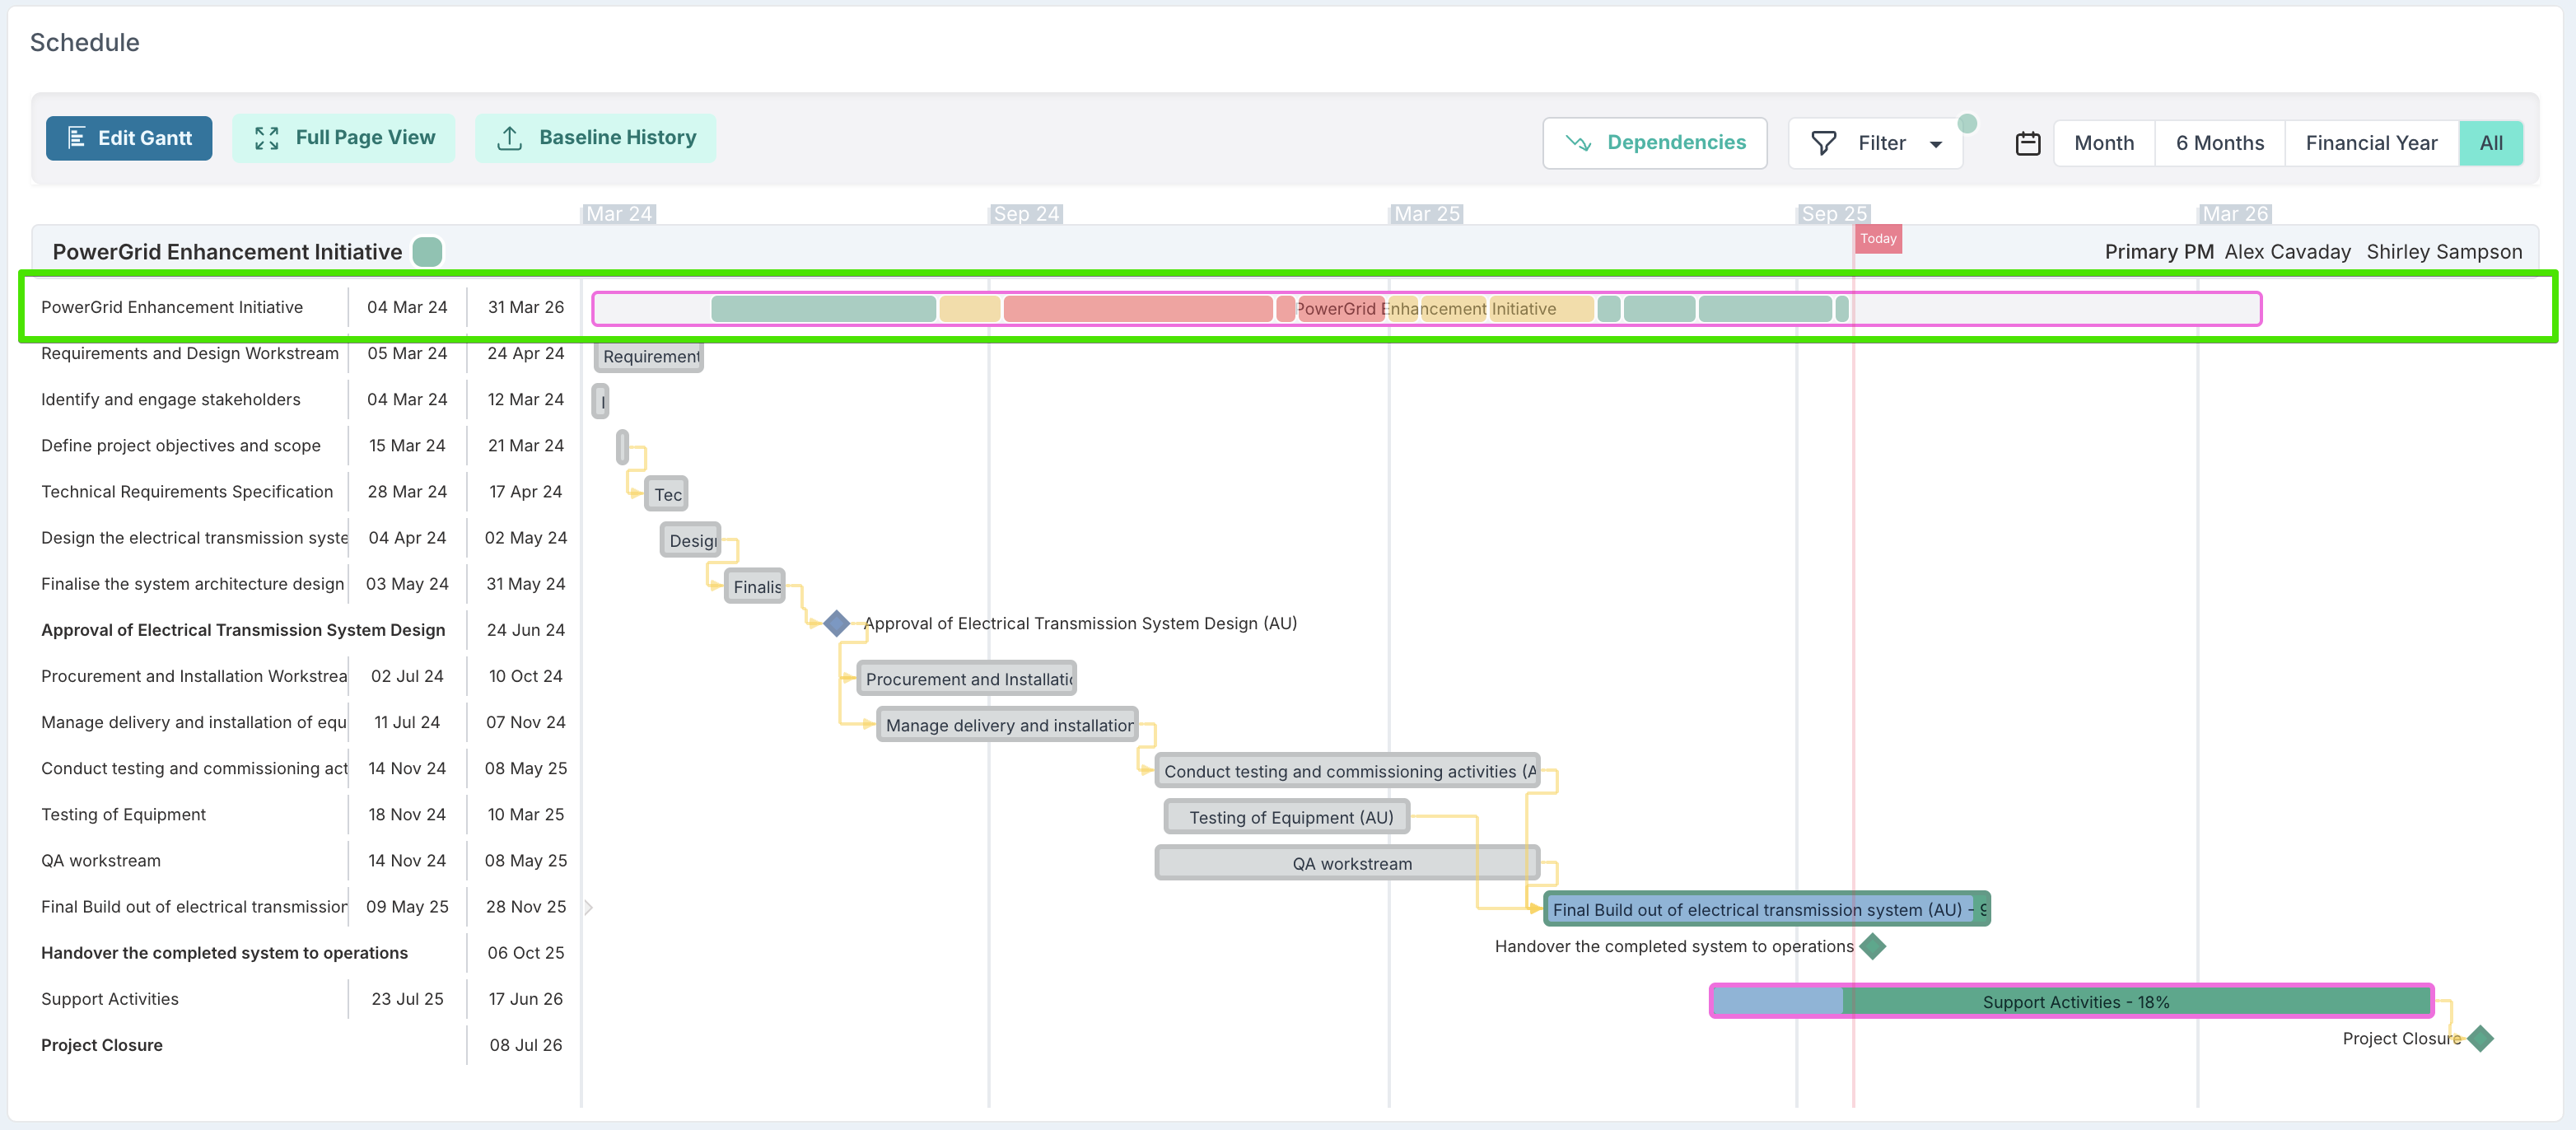Screen dimensions: 2576x1130
Task: Toggle Dependencies display on the Gantt
Action: 1654,143
